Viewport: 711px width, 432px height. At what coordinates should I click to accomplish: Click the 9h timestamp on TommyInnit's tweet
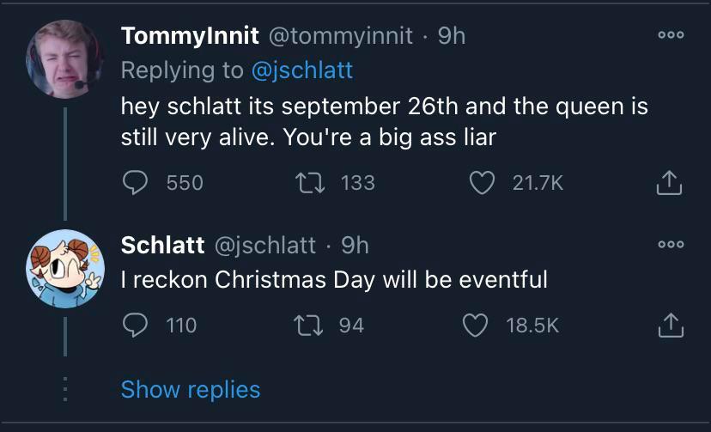452,36
